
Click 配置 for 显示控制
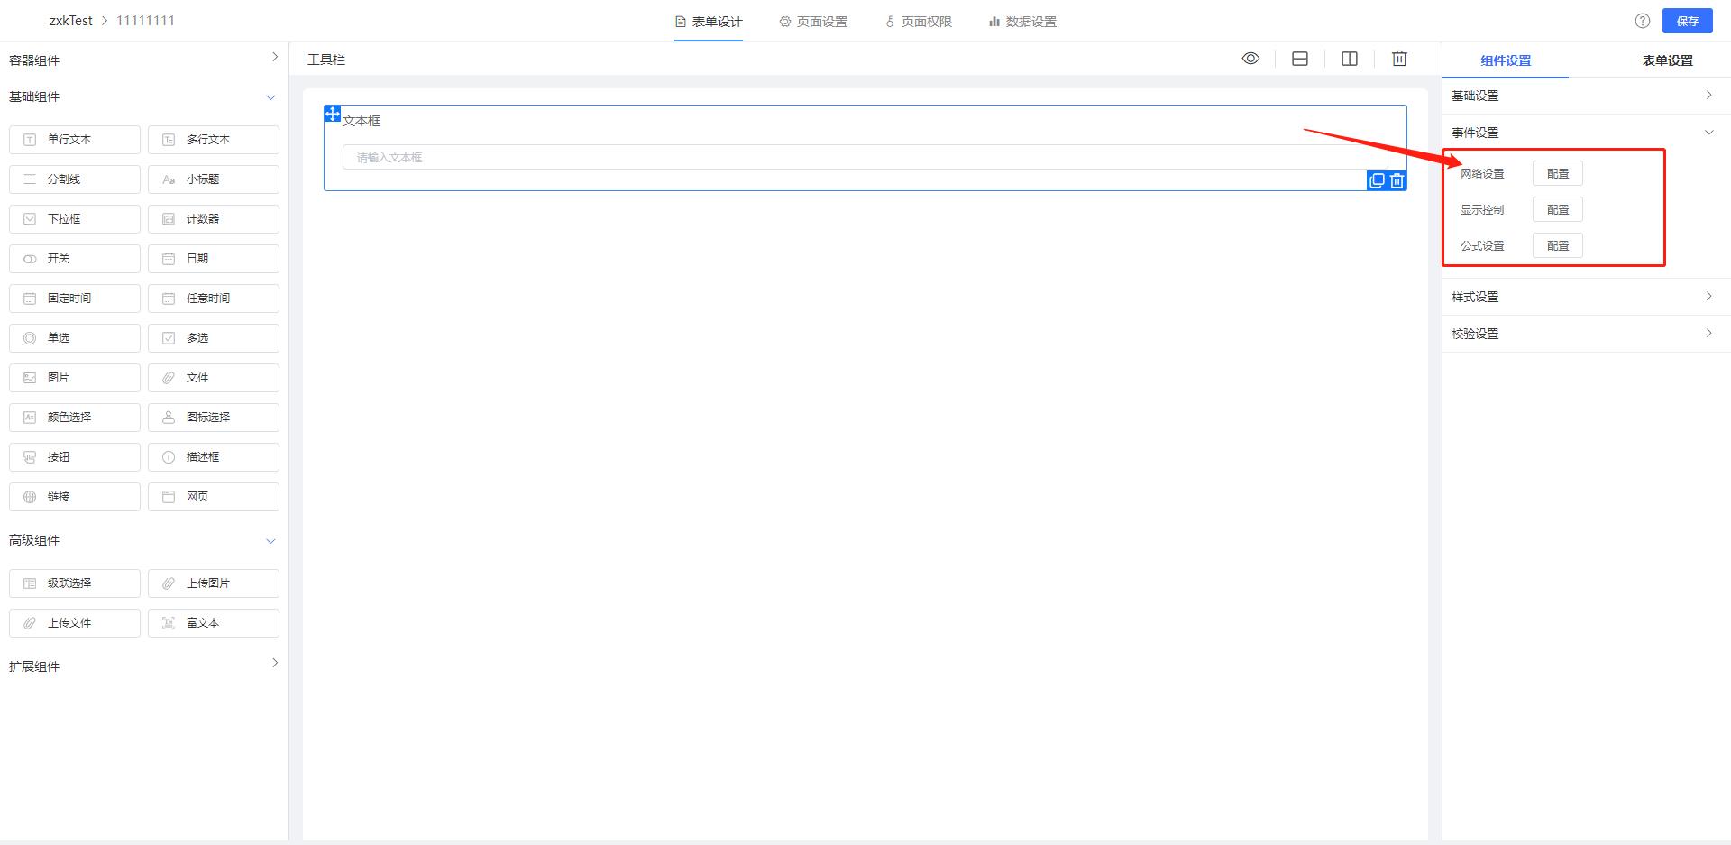point(1558,209)
